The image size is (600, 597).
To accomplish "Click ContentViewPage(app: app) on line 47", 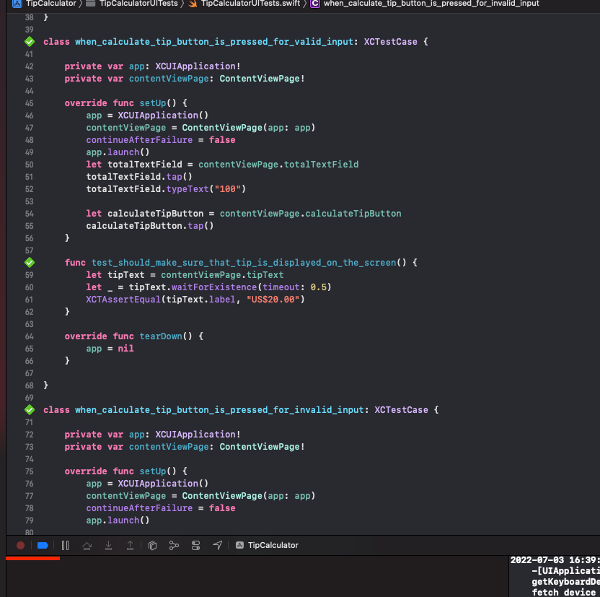I will [x=249, y=128].
